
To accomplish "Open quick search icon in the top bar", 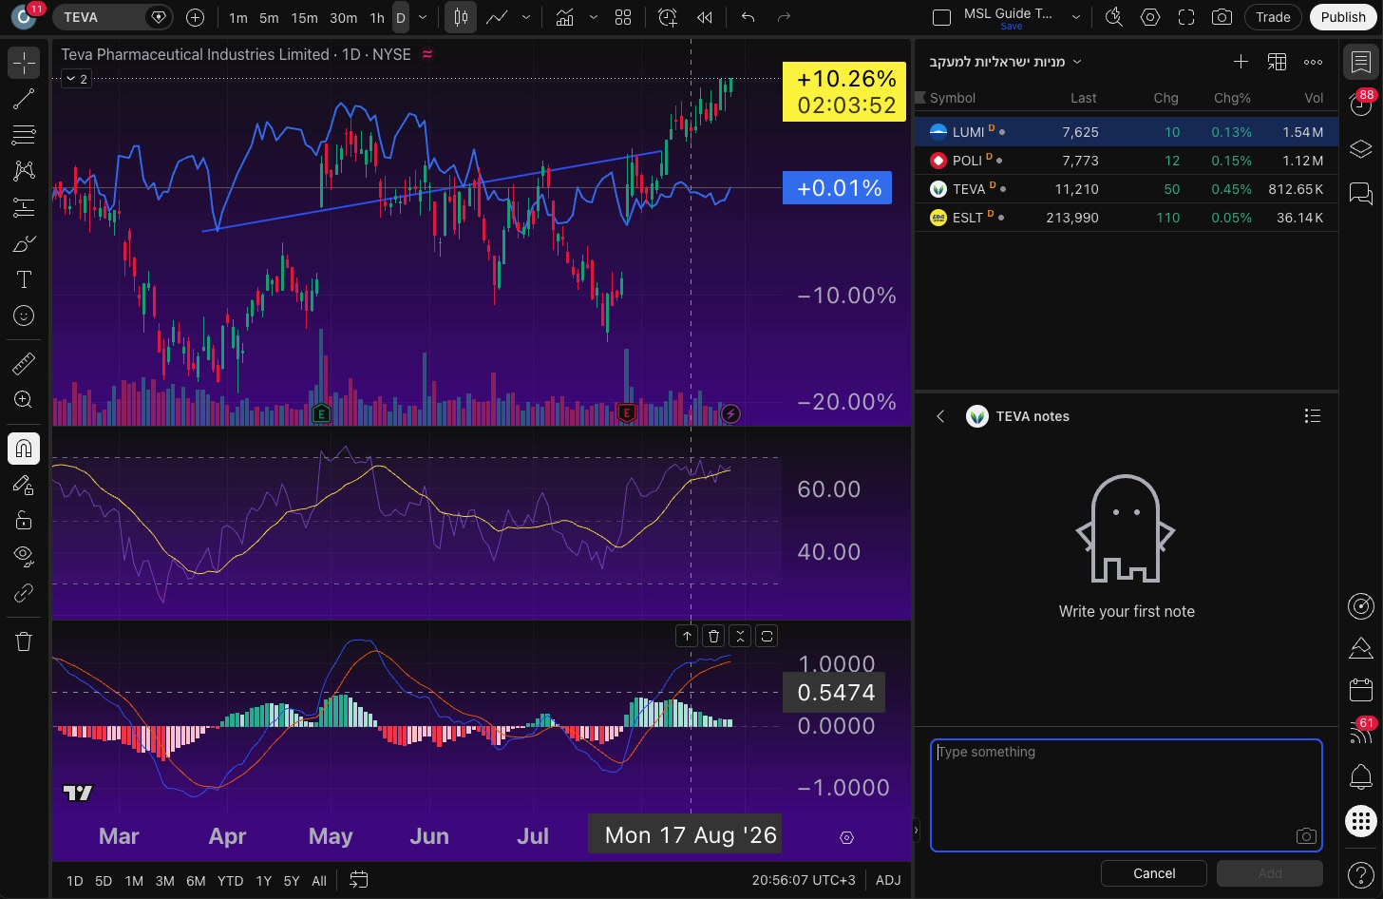I will [1114, 17].
